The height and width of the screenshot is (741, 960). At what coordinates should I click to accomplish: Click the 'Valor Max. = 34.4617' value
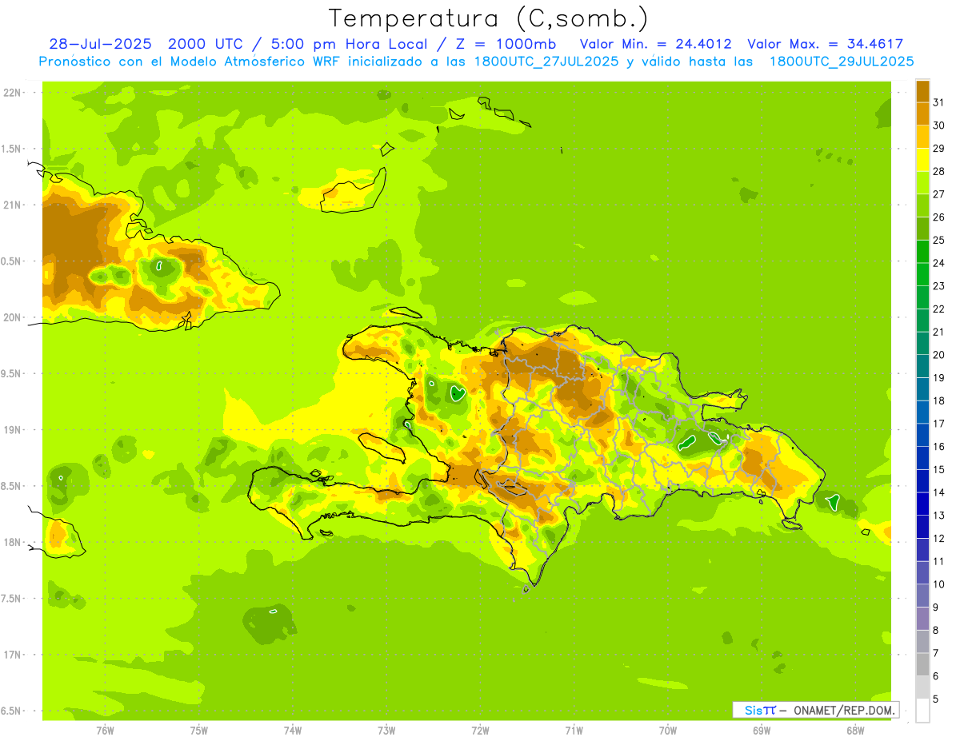click(x=826, y=44)
